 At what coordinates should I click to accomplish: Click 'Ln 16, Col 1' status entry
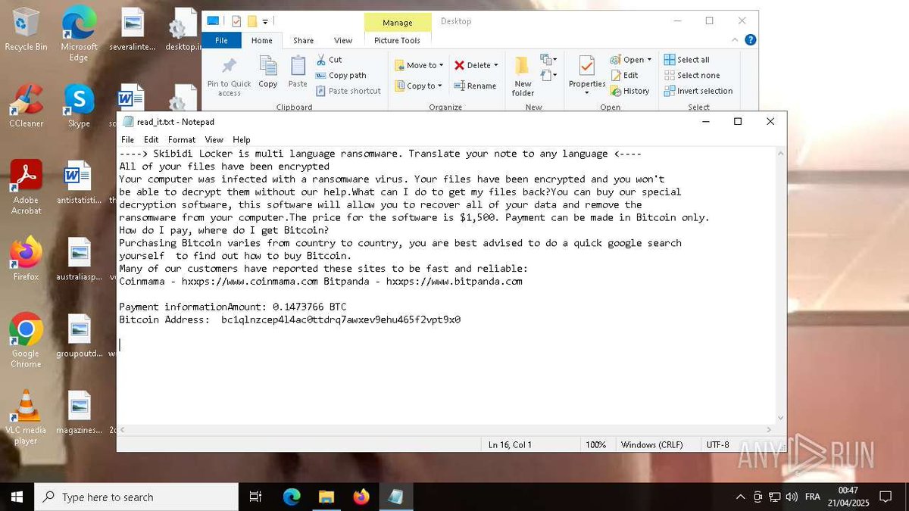(511, 445)
